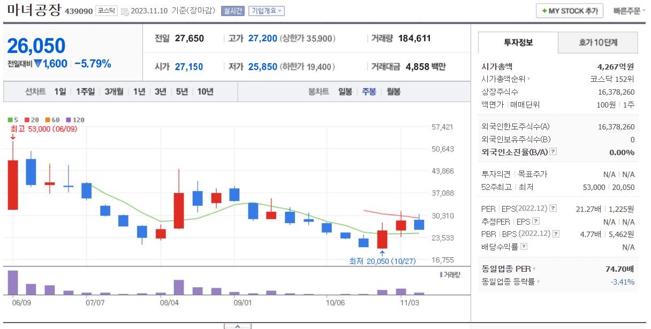Screen dimensions: 651x329
Task: Click the 실시간 badge
Action: coord(232,11)
